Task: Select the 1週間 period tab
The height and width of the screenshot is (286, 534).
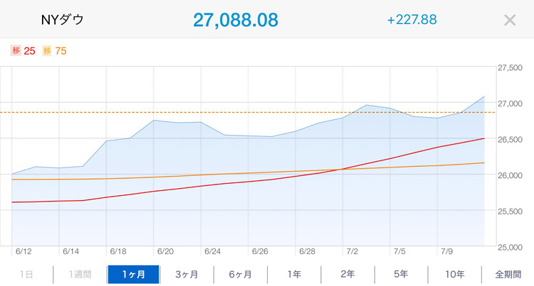Action: tap(80, 274)
